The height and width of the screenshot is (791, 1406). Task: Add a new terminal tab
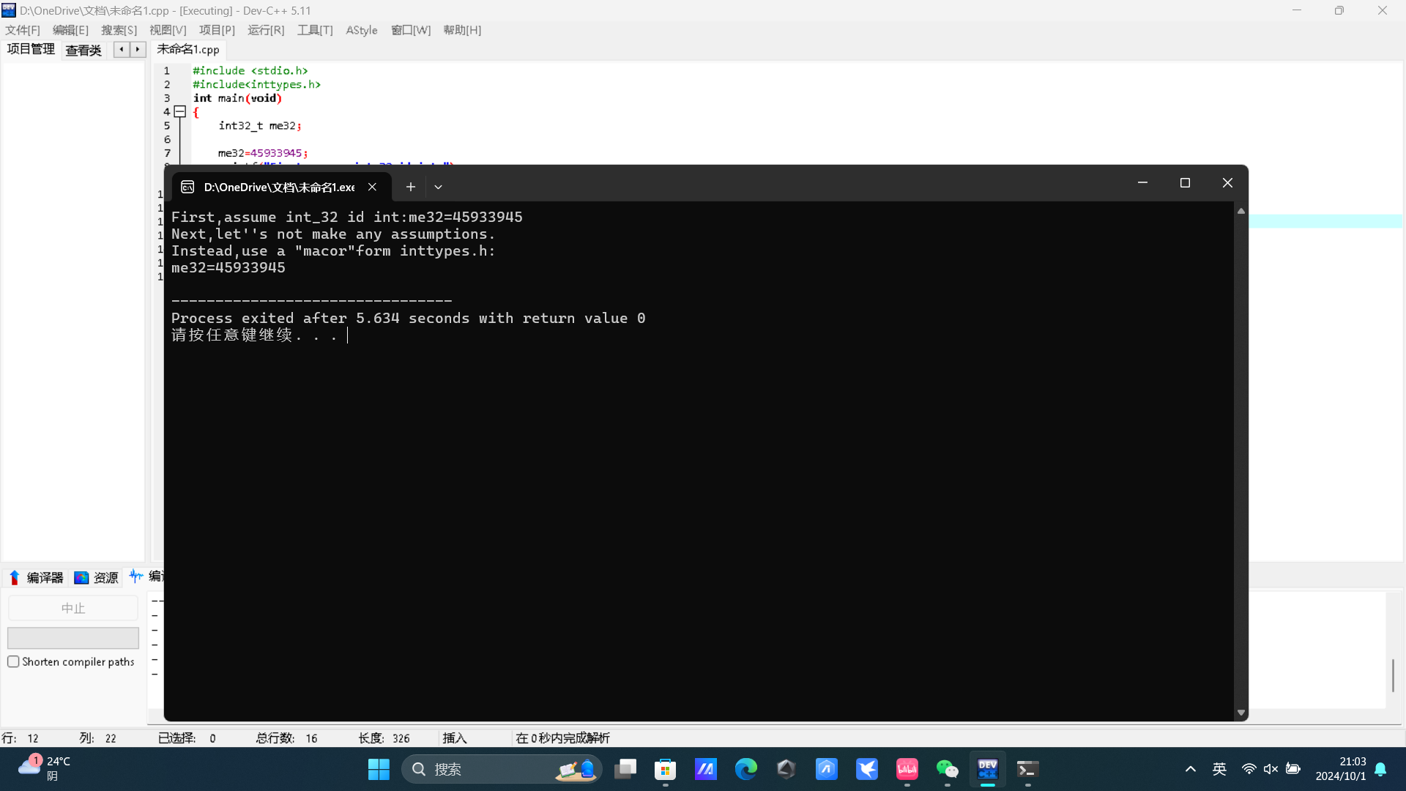411,187
